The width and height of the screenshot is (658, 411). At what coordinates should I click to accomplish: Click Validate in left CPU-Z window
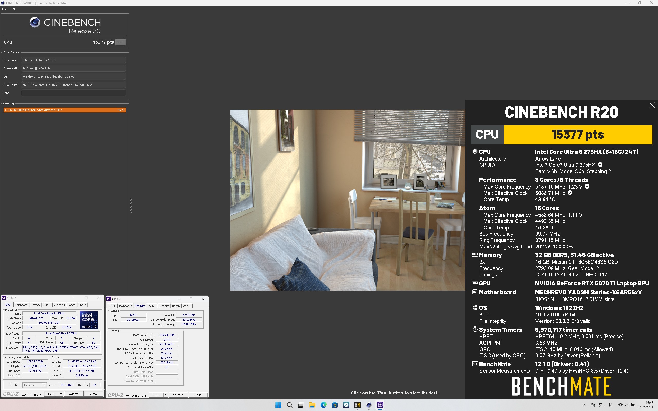74,394
